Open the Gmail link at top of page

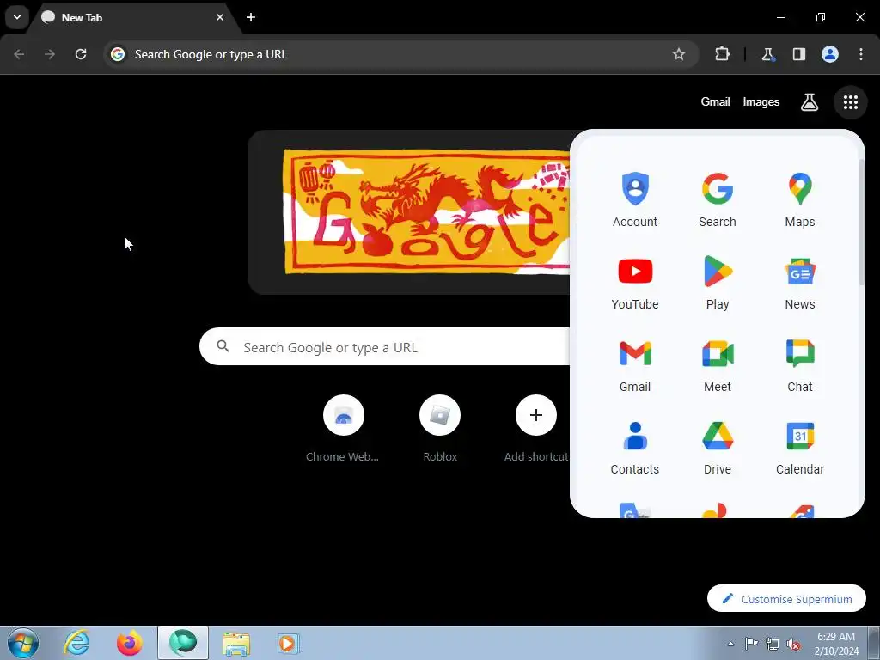coord(715,101)
